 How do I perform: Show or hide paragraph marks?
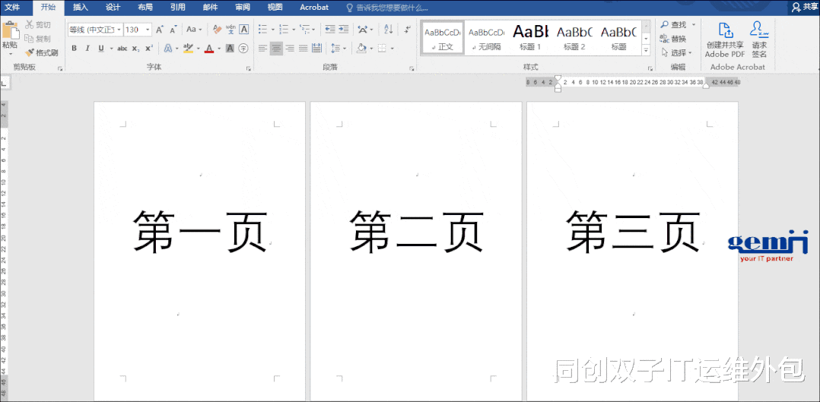407,30
